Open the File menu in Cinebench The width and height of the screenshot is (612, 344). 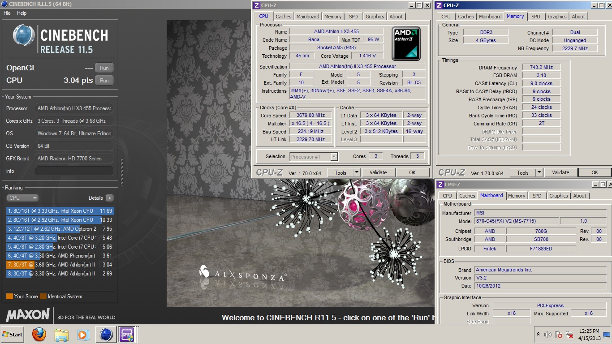point(7,13)
